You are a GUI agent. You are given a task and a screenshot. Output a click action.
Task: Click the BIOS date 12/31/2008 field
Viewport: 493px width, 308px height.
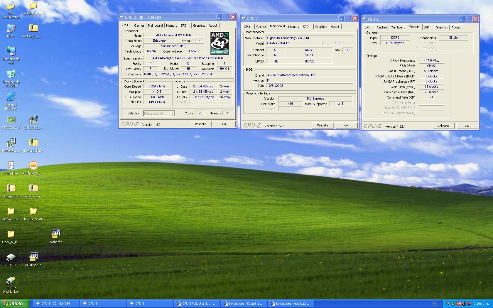point(309,86)
